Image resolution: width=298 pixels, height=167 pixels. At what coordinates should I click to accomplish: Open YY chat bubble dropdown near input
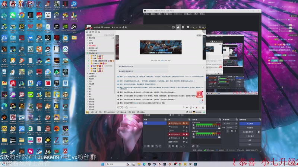[191, 108]
